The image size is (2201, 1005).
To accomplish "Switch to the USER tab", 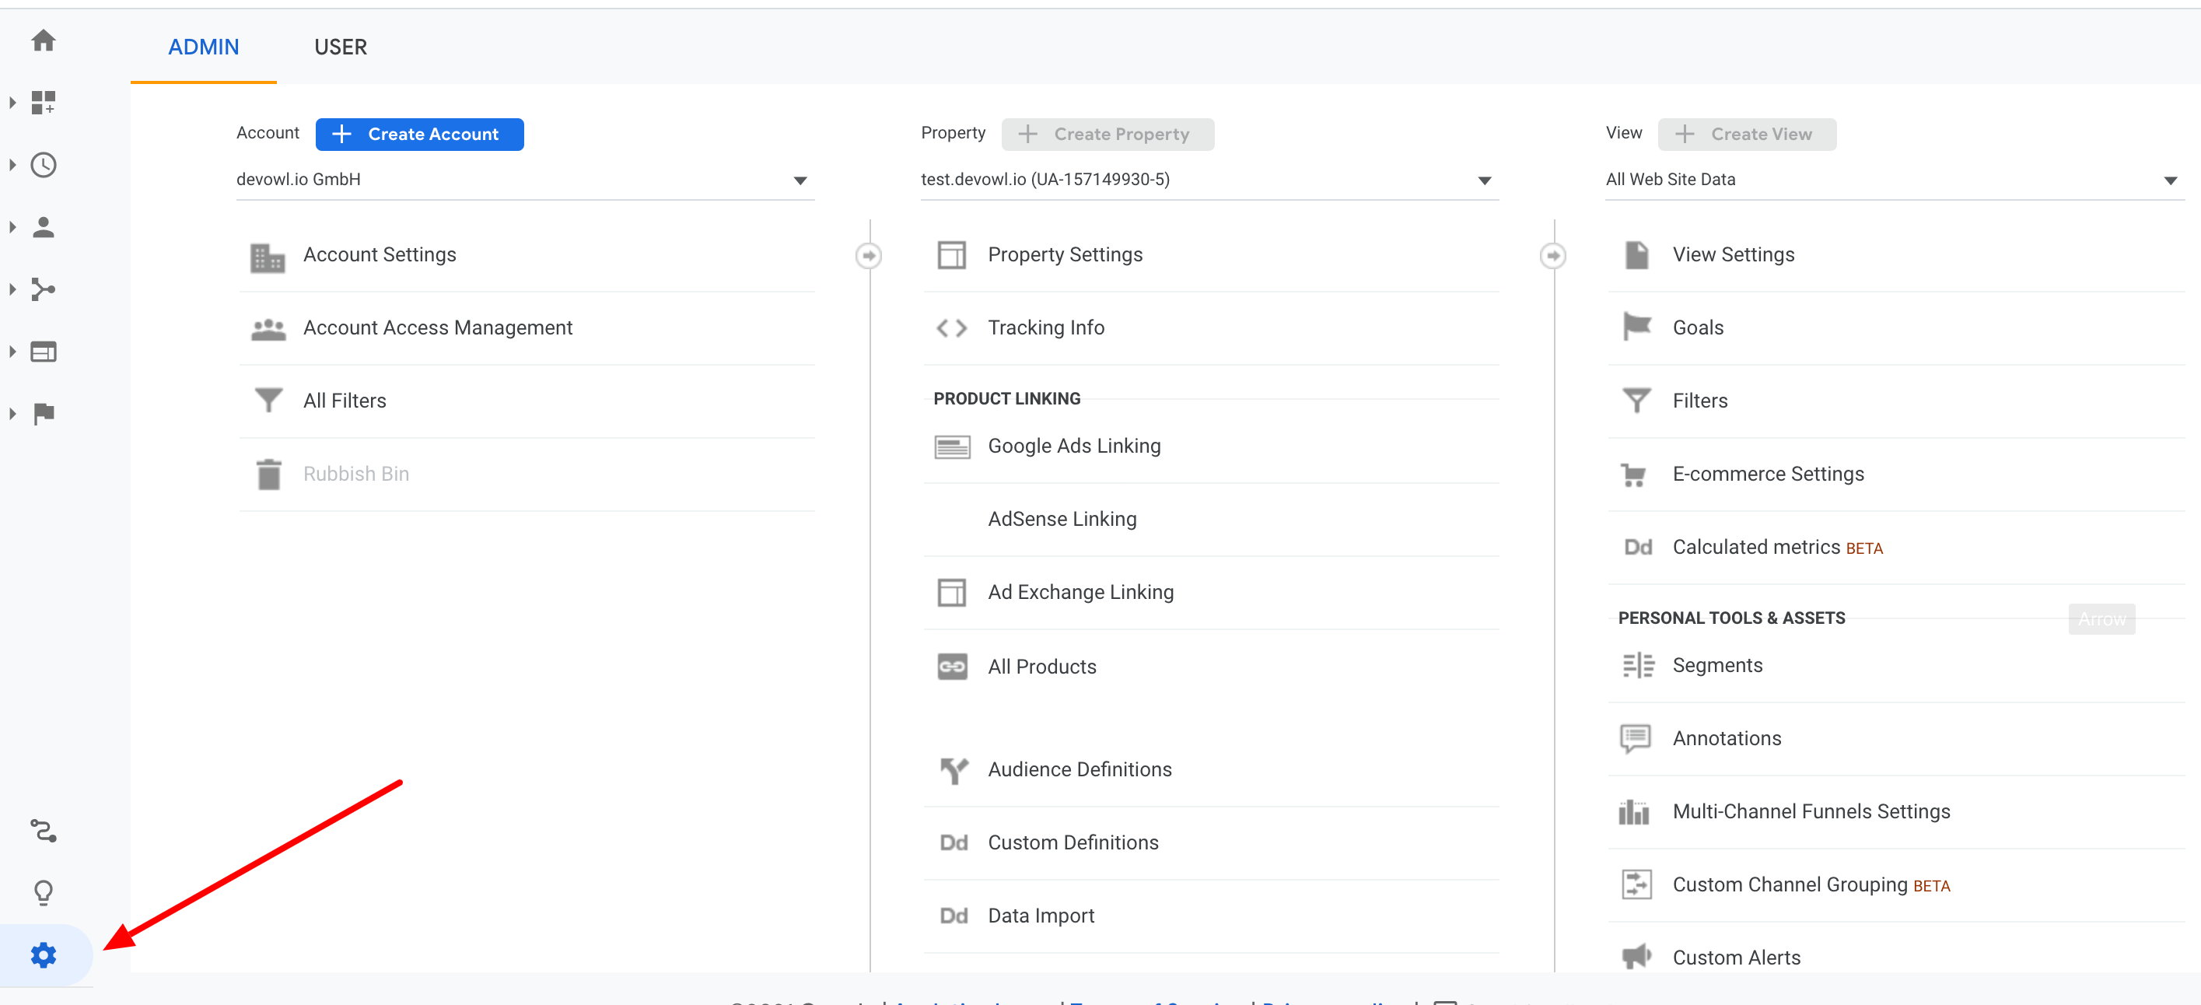I will (x=340, y=47).
